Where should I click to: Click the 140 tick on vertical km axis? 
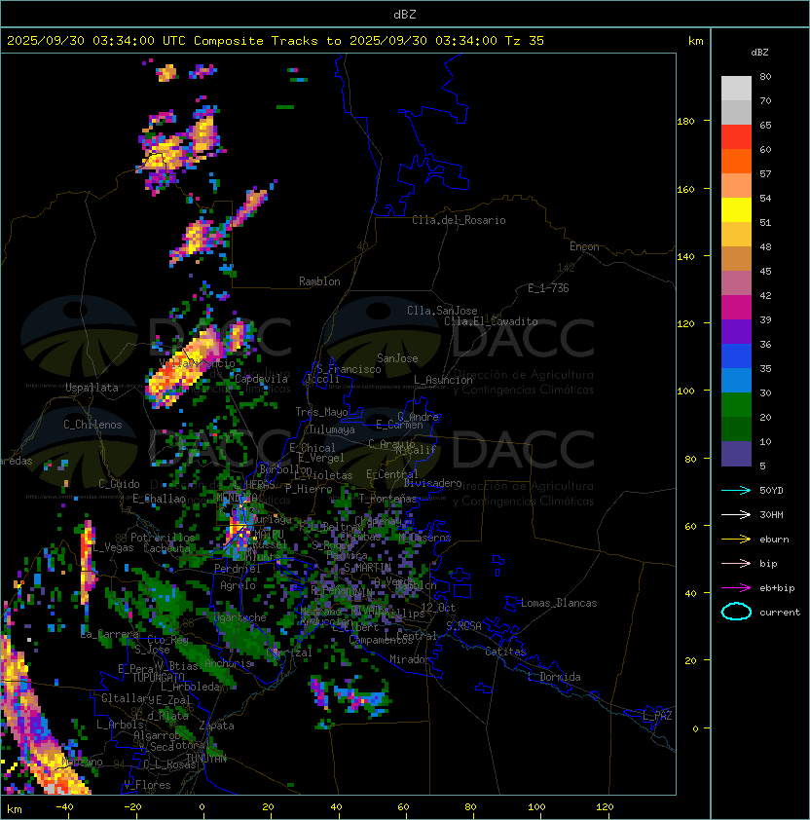pyautogui.click(x=685, y=257)
